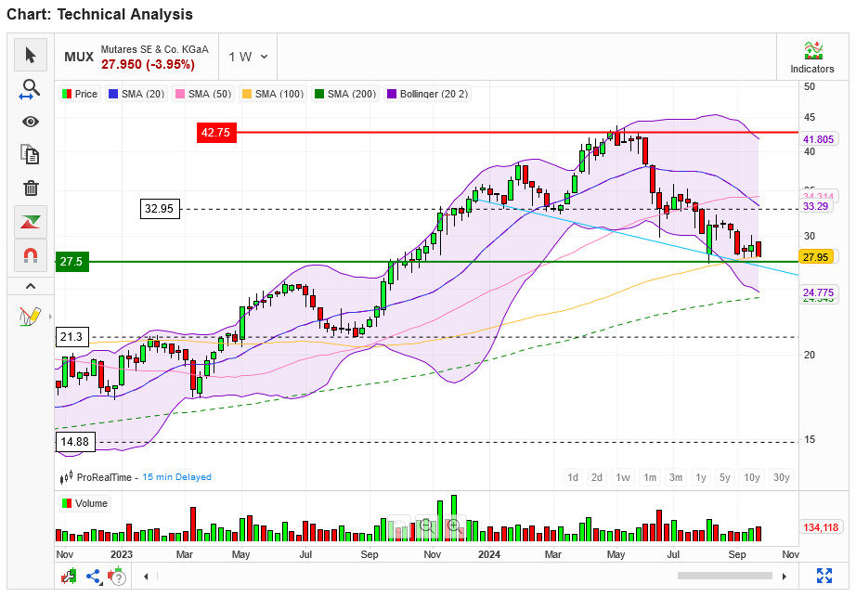The height and width of the screenshot is (597, 856).
Task: Click the trash delete icon
Action: (x=30, y=188)
